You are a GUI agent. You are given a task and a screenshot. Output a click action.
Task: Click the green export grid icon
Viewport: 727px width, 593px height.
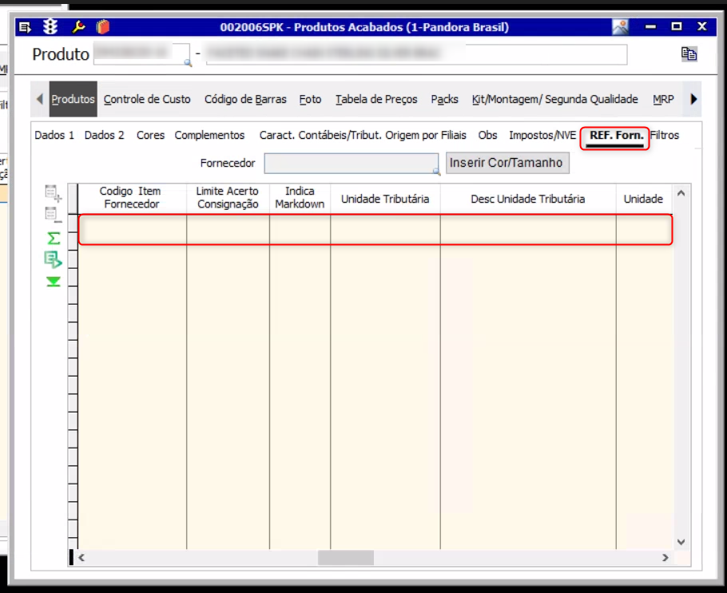pos(53,259)
